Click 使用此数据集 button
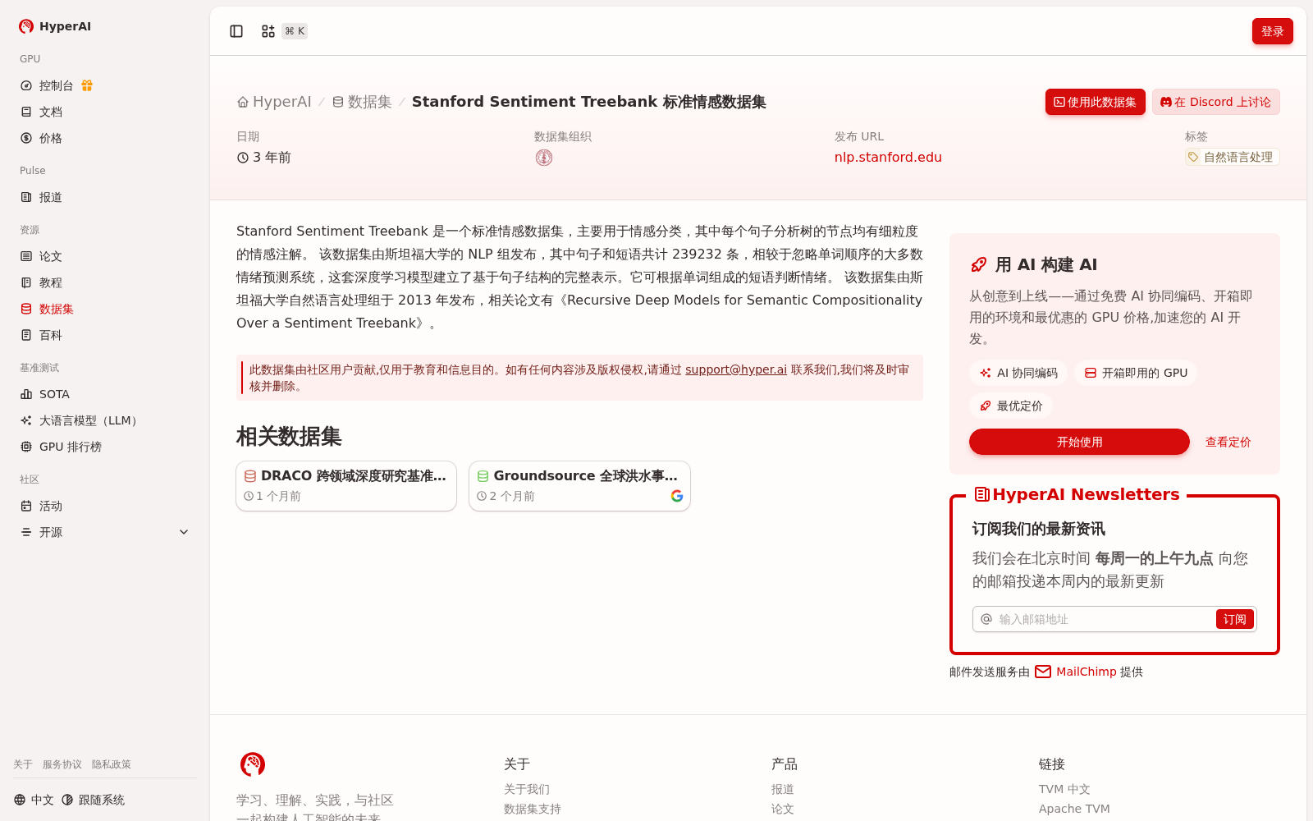 tap(1095, 102)
